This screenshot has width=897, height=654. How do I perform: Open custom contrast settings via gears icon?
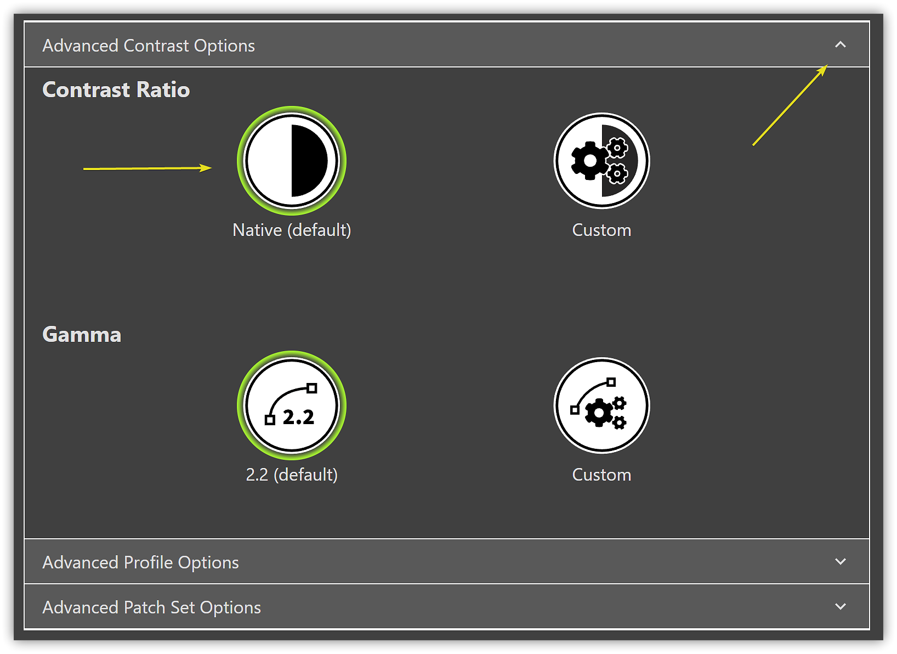(x=601, y=160)
